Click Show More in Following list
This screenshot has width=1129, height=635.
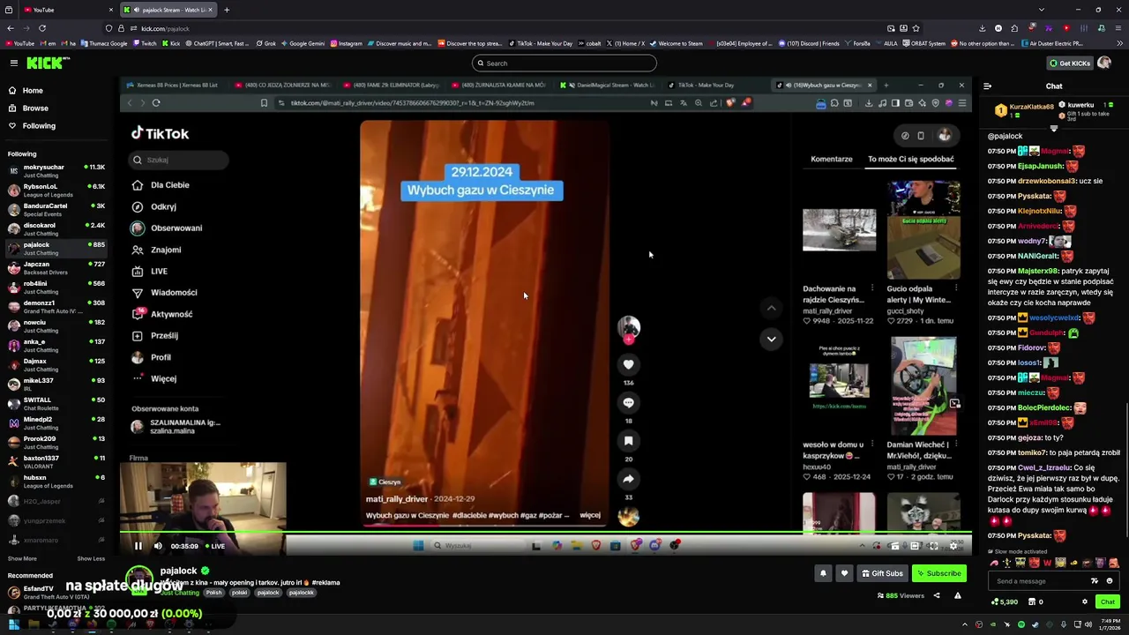22,558
